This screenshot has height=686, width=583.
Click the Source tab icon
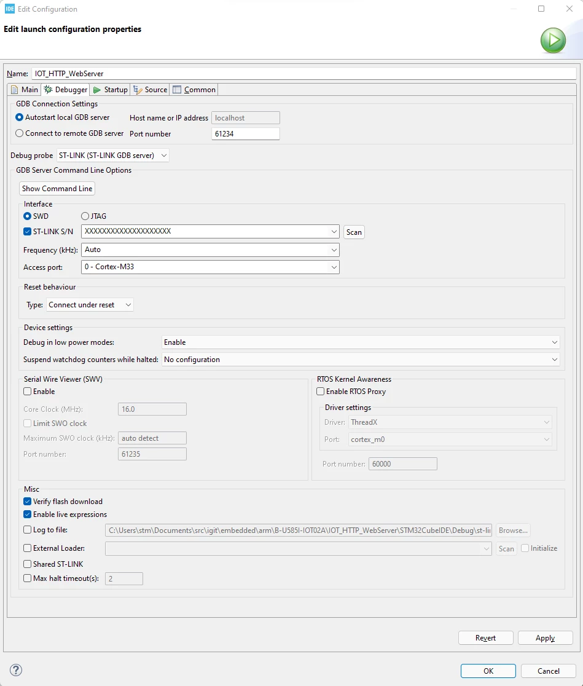point(138,90)
